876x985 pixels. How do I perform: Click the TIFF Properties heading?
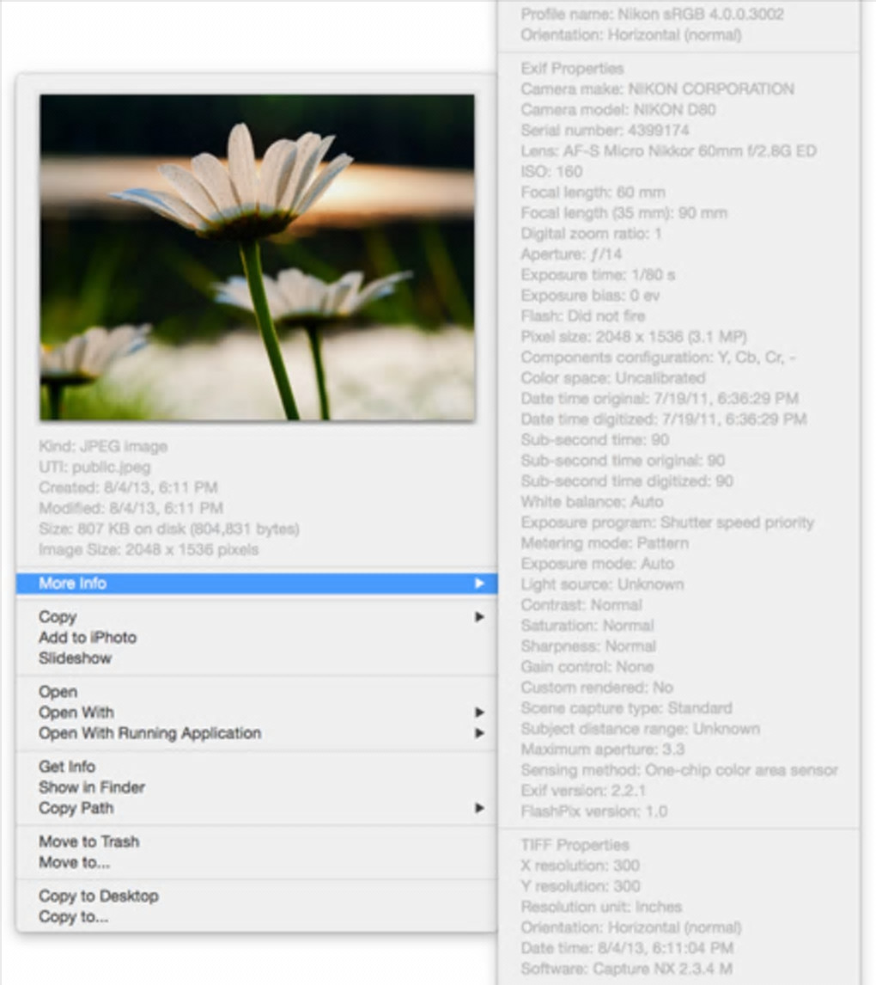[x=575, y=845]
